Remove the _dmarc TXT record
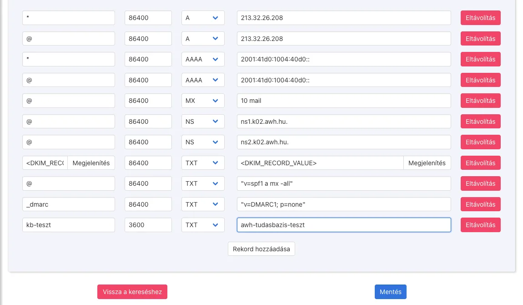523x305 pixels. [480, 204]
